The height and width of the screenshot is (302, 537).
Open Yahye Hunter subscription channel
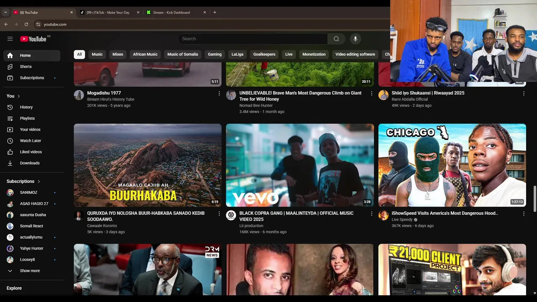[32, 248]
